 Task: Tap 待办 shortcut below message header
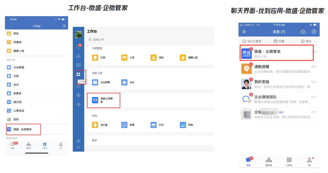[306, 41]
